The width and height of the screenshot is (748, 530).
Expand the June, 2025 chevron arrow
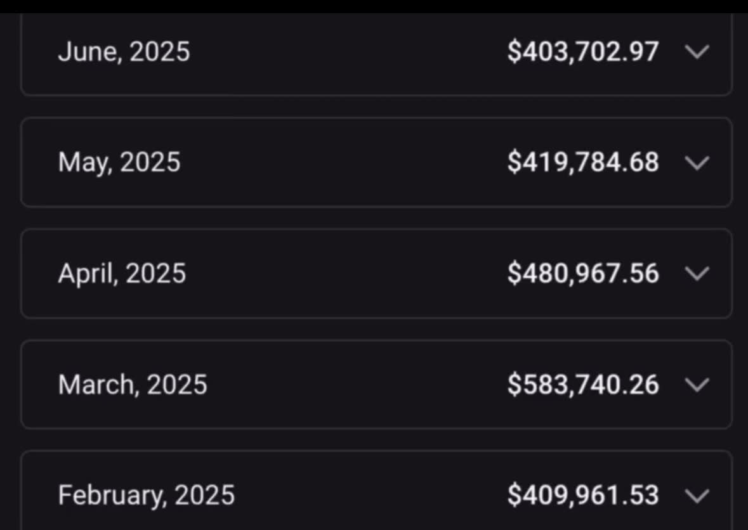pos(697,51)
